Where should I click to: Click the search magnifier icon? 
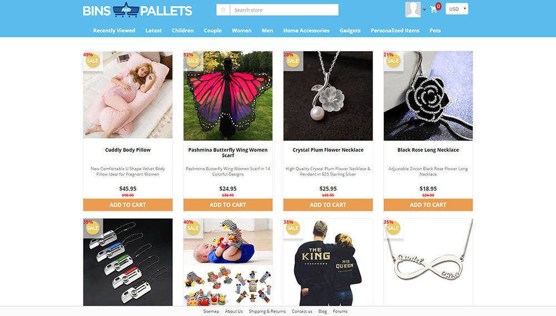point(223,10)
